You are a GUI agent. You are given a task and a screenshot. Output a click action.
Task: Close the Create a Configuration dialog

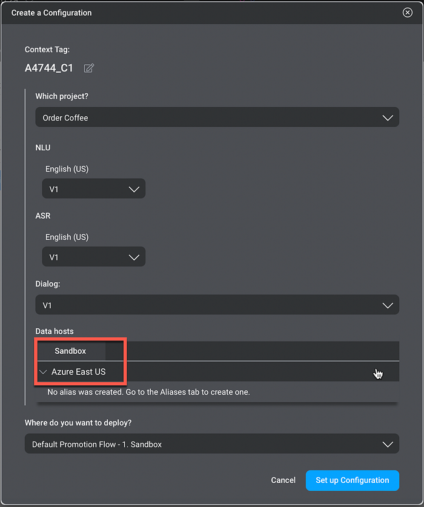(407, 13)
